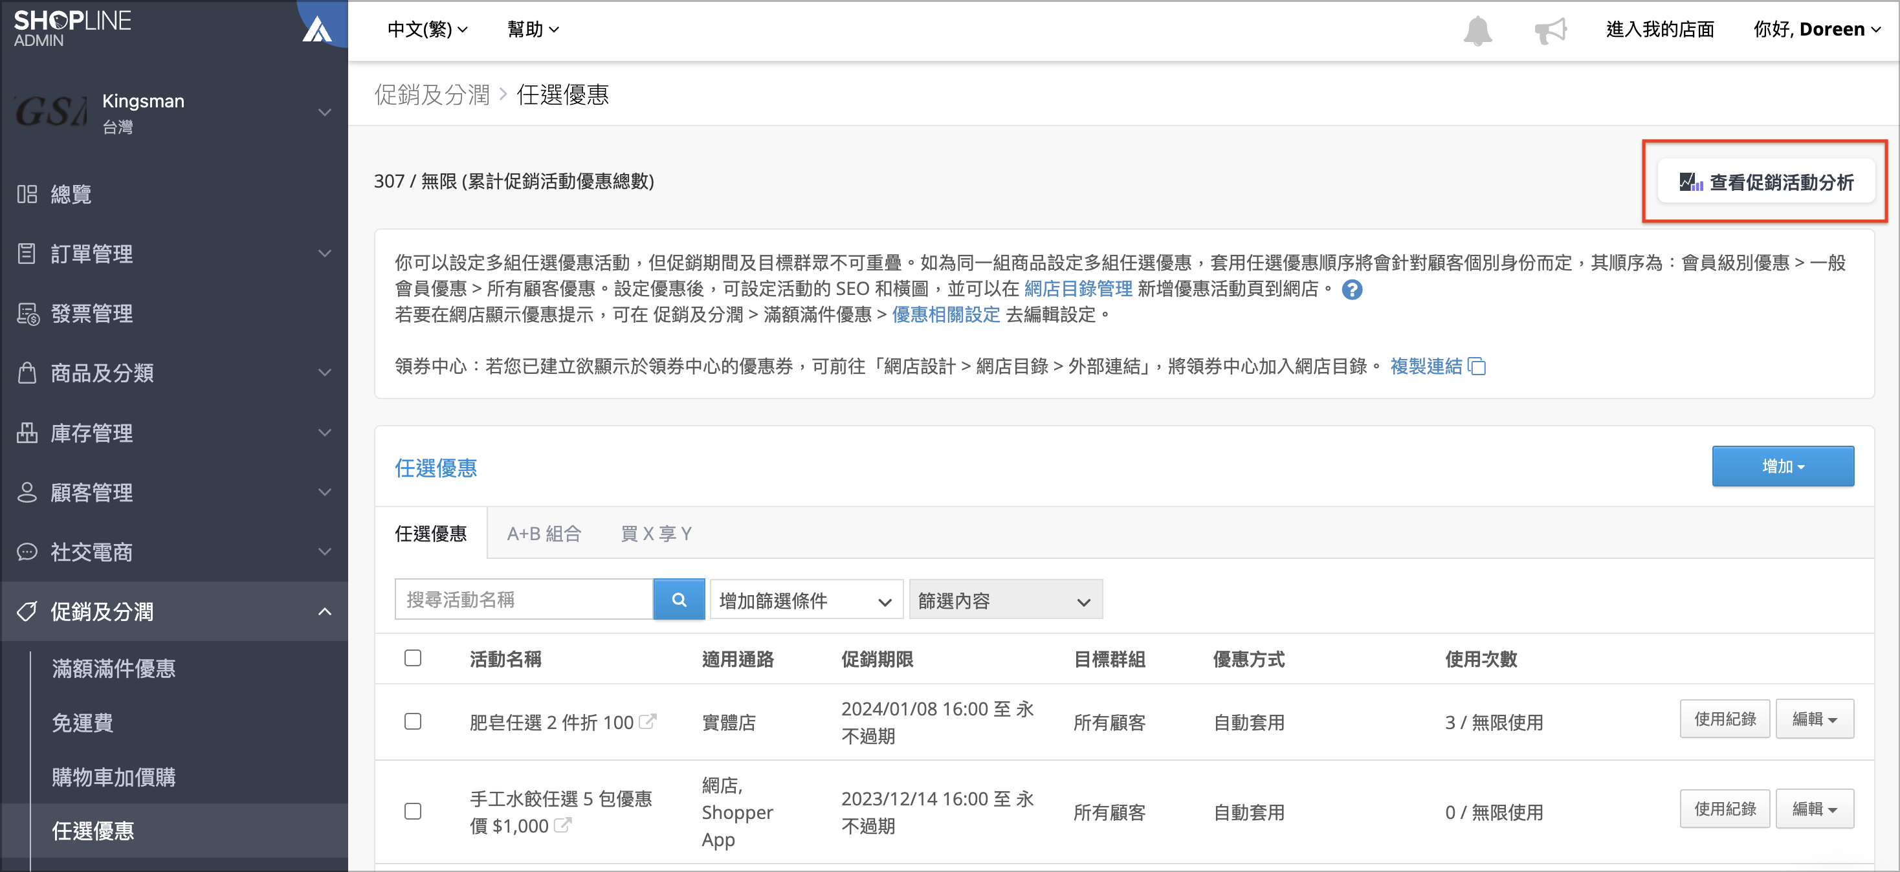Open the blue 增加 dropdown button
The width and height of the screenshot is (1900, 872).
click(1783, 466)
